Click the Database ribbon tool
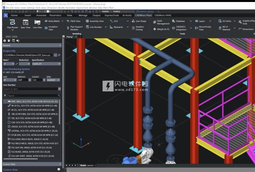The image size is (255, 172). pyautogui.click(x=178, y=21)
